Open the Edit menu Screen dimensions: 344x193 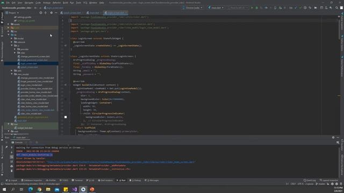(13, 3)
